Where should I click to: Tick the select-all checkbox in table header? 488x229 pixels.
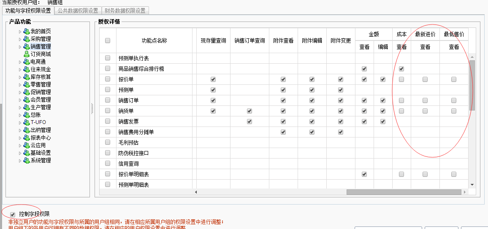(108, 40)
